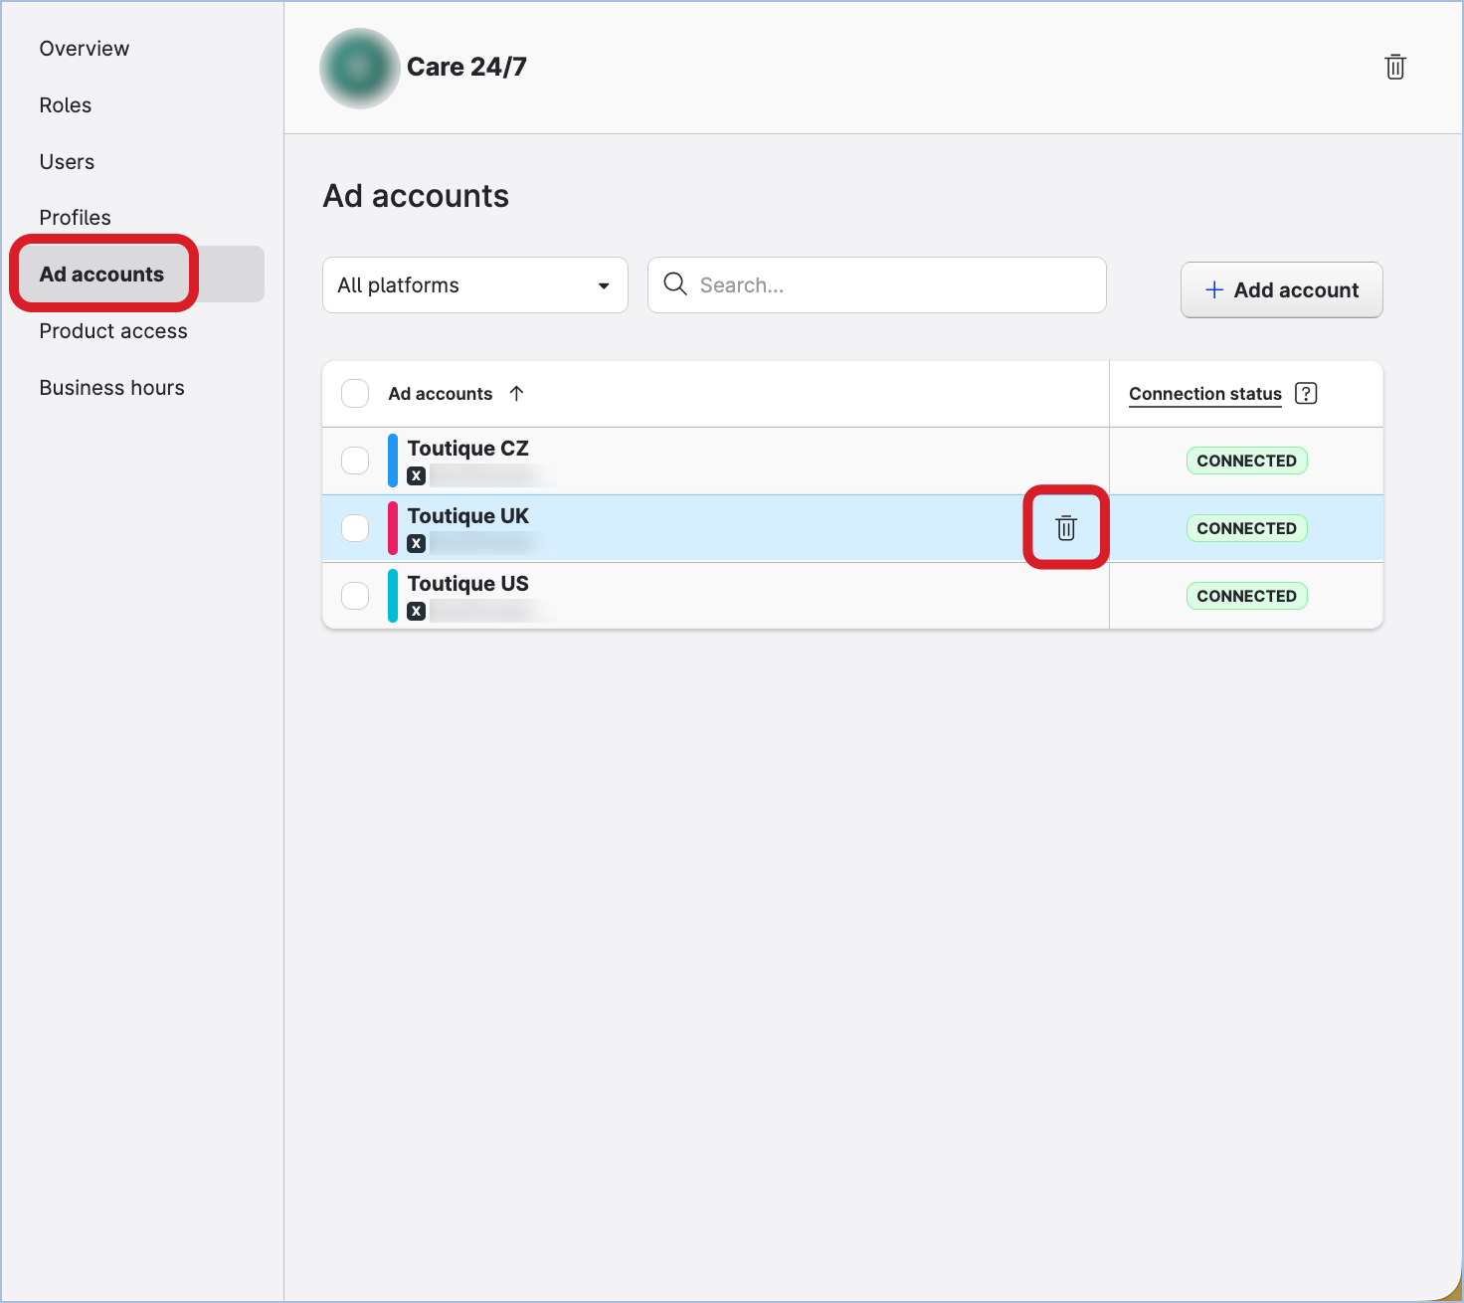
Task: Delete the Care 24/7 workspace via trash icon
Action: [x=1394, y=67]
